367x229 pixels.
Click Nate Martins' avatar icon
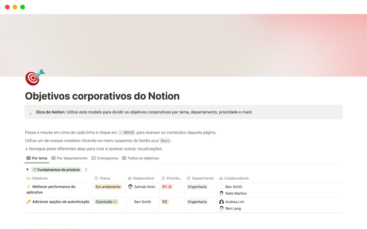tap(221, 194)
